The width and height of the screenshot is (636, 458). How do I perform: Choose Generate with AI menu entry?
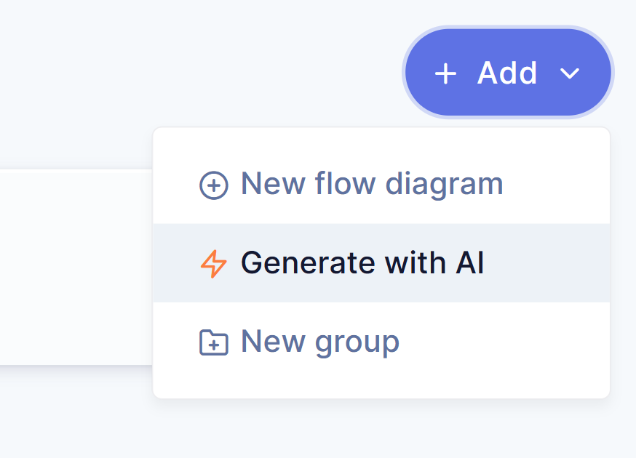[x=364, y=263]
